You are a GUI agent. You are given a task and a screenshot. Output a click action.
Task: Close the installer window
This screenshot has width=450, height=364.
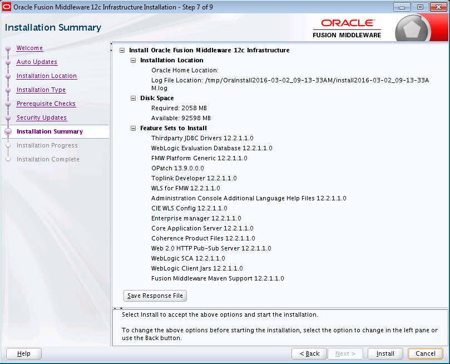click(438, 7)
